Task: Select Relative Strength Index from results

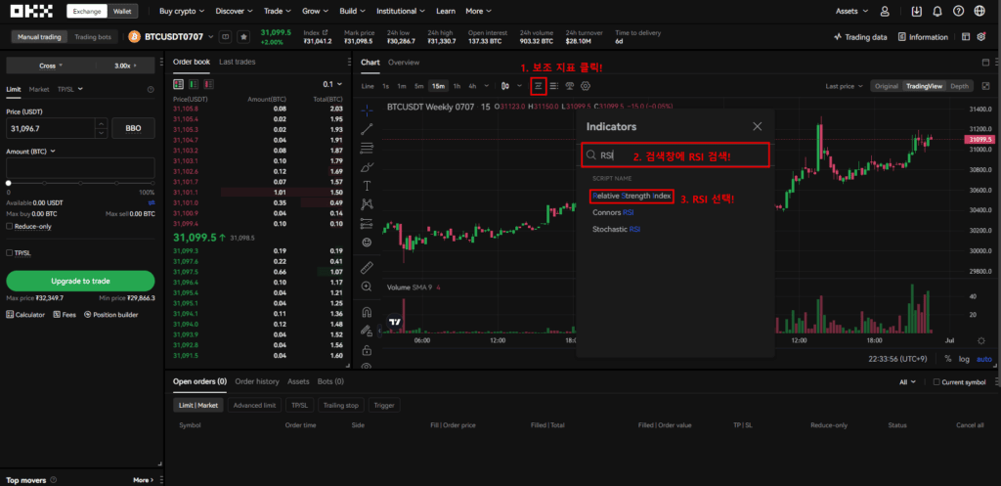Action: click(631, 196)
